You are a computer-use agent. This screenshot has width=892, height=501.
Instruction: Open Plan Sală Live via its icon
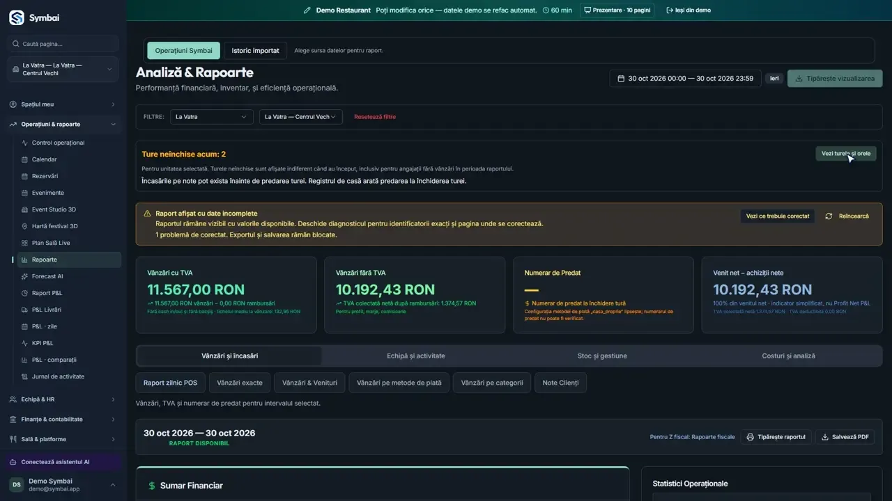pos(24,243)
